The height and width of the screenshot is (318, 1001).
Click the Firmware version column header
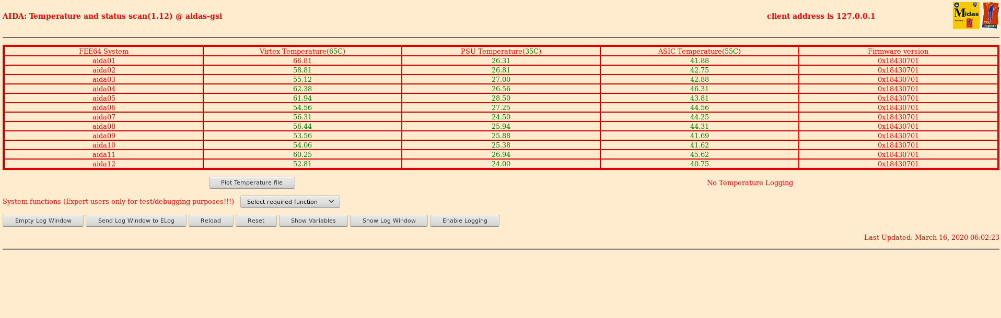click(898, 52)
